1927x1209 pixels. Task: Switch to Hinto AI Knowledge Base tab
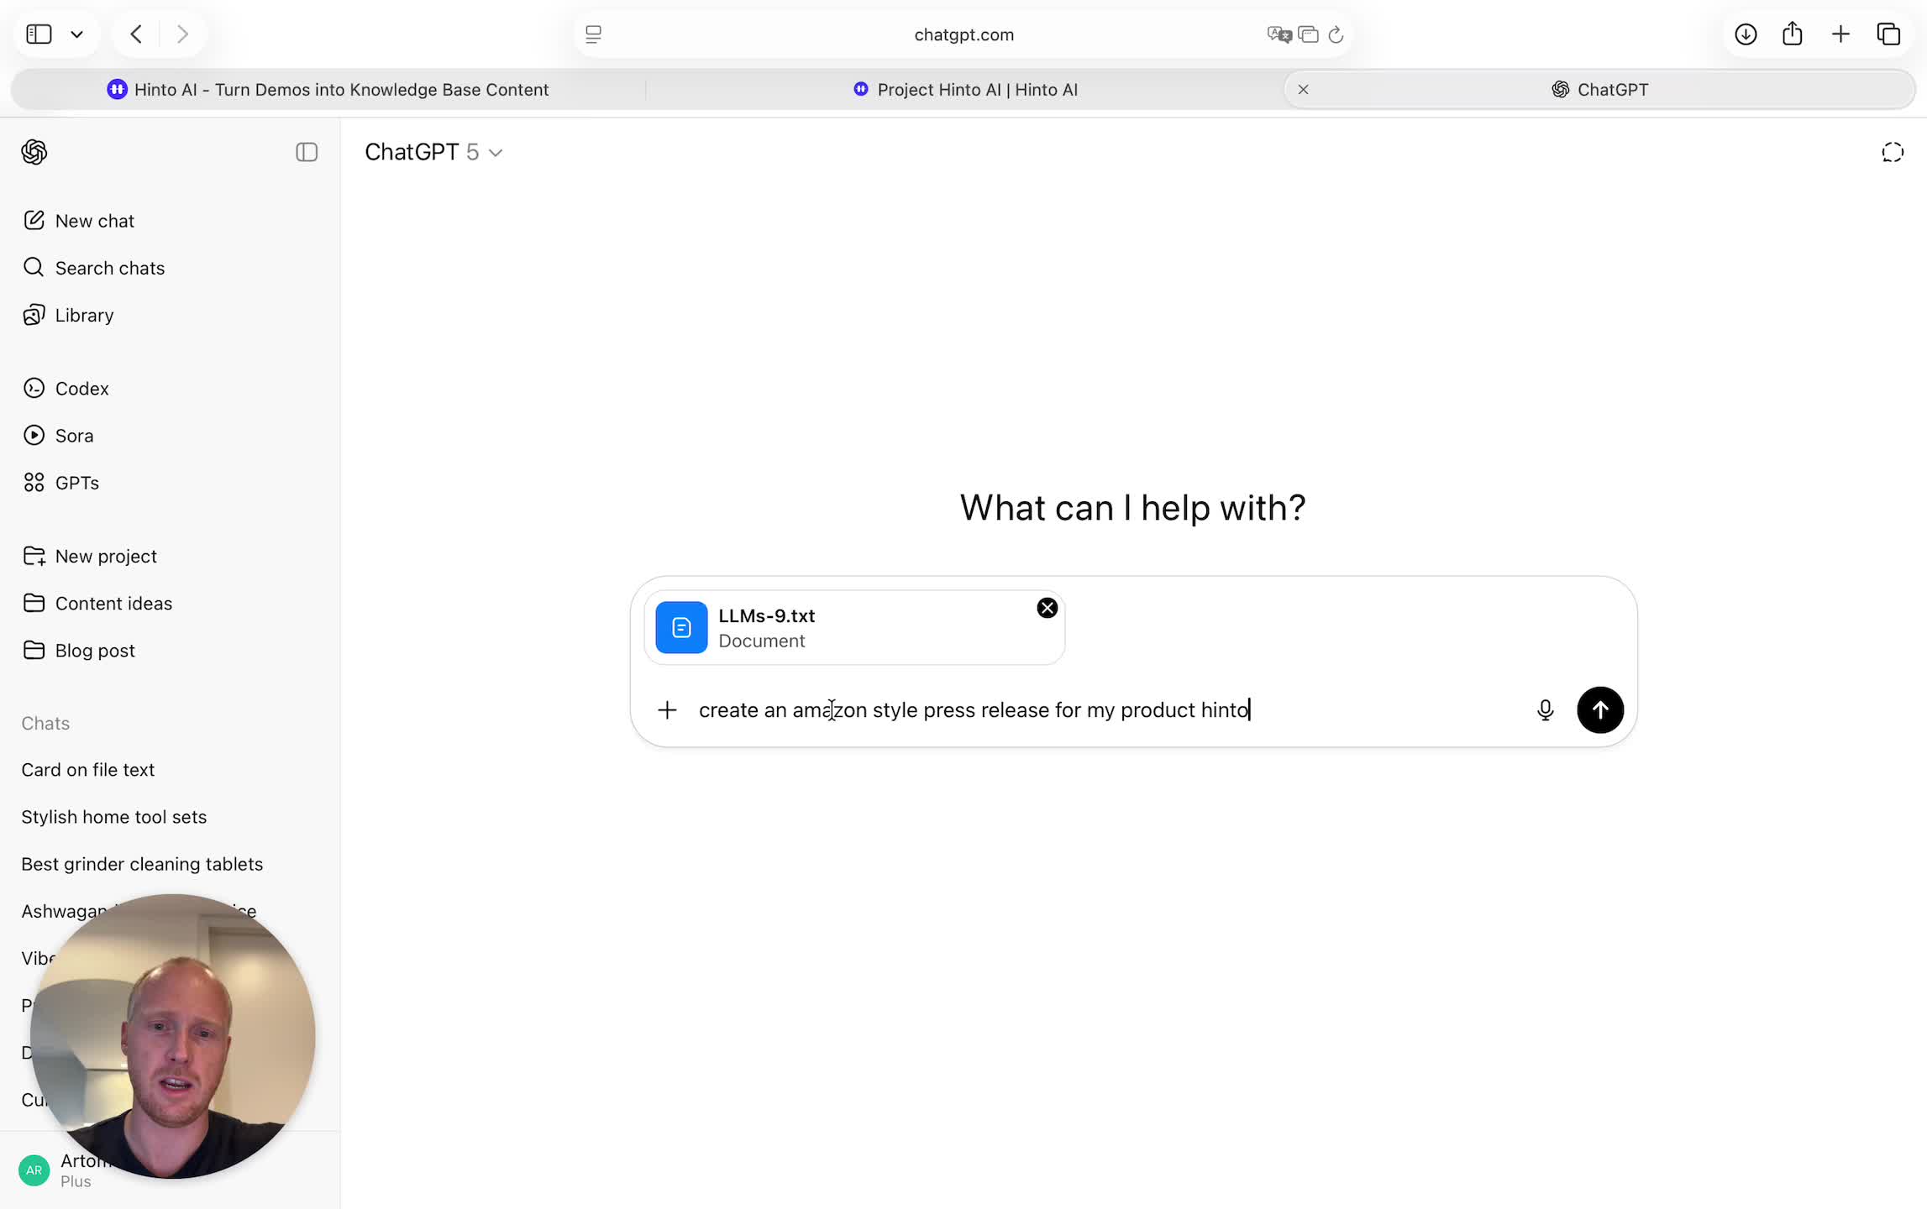(x=328, y=90)
